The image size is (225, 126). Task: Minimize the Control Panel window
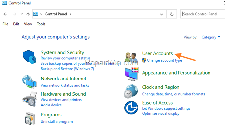[x=211, y=3]
